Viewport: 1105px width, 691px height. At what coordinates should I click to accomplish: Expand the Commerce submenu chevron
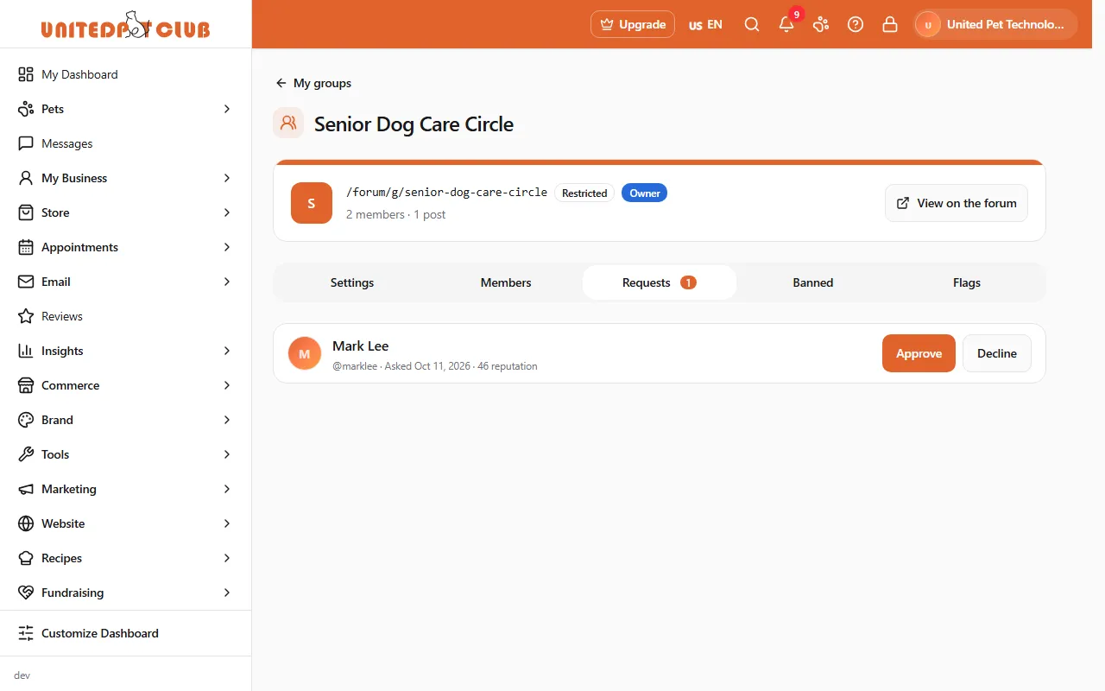(x=227, y=385)
